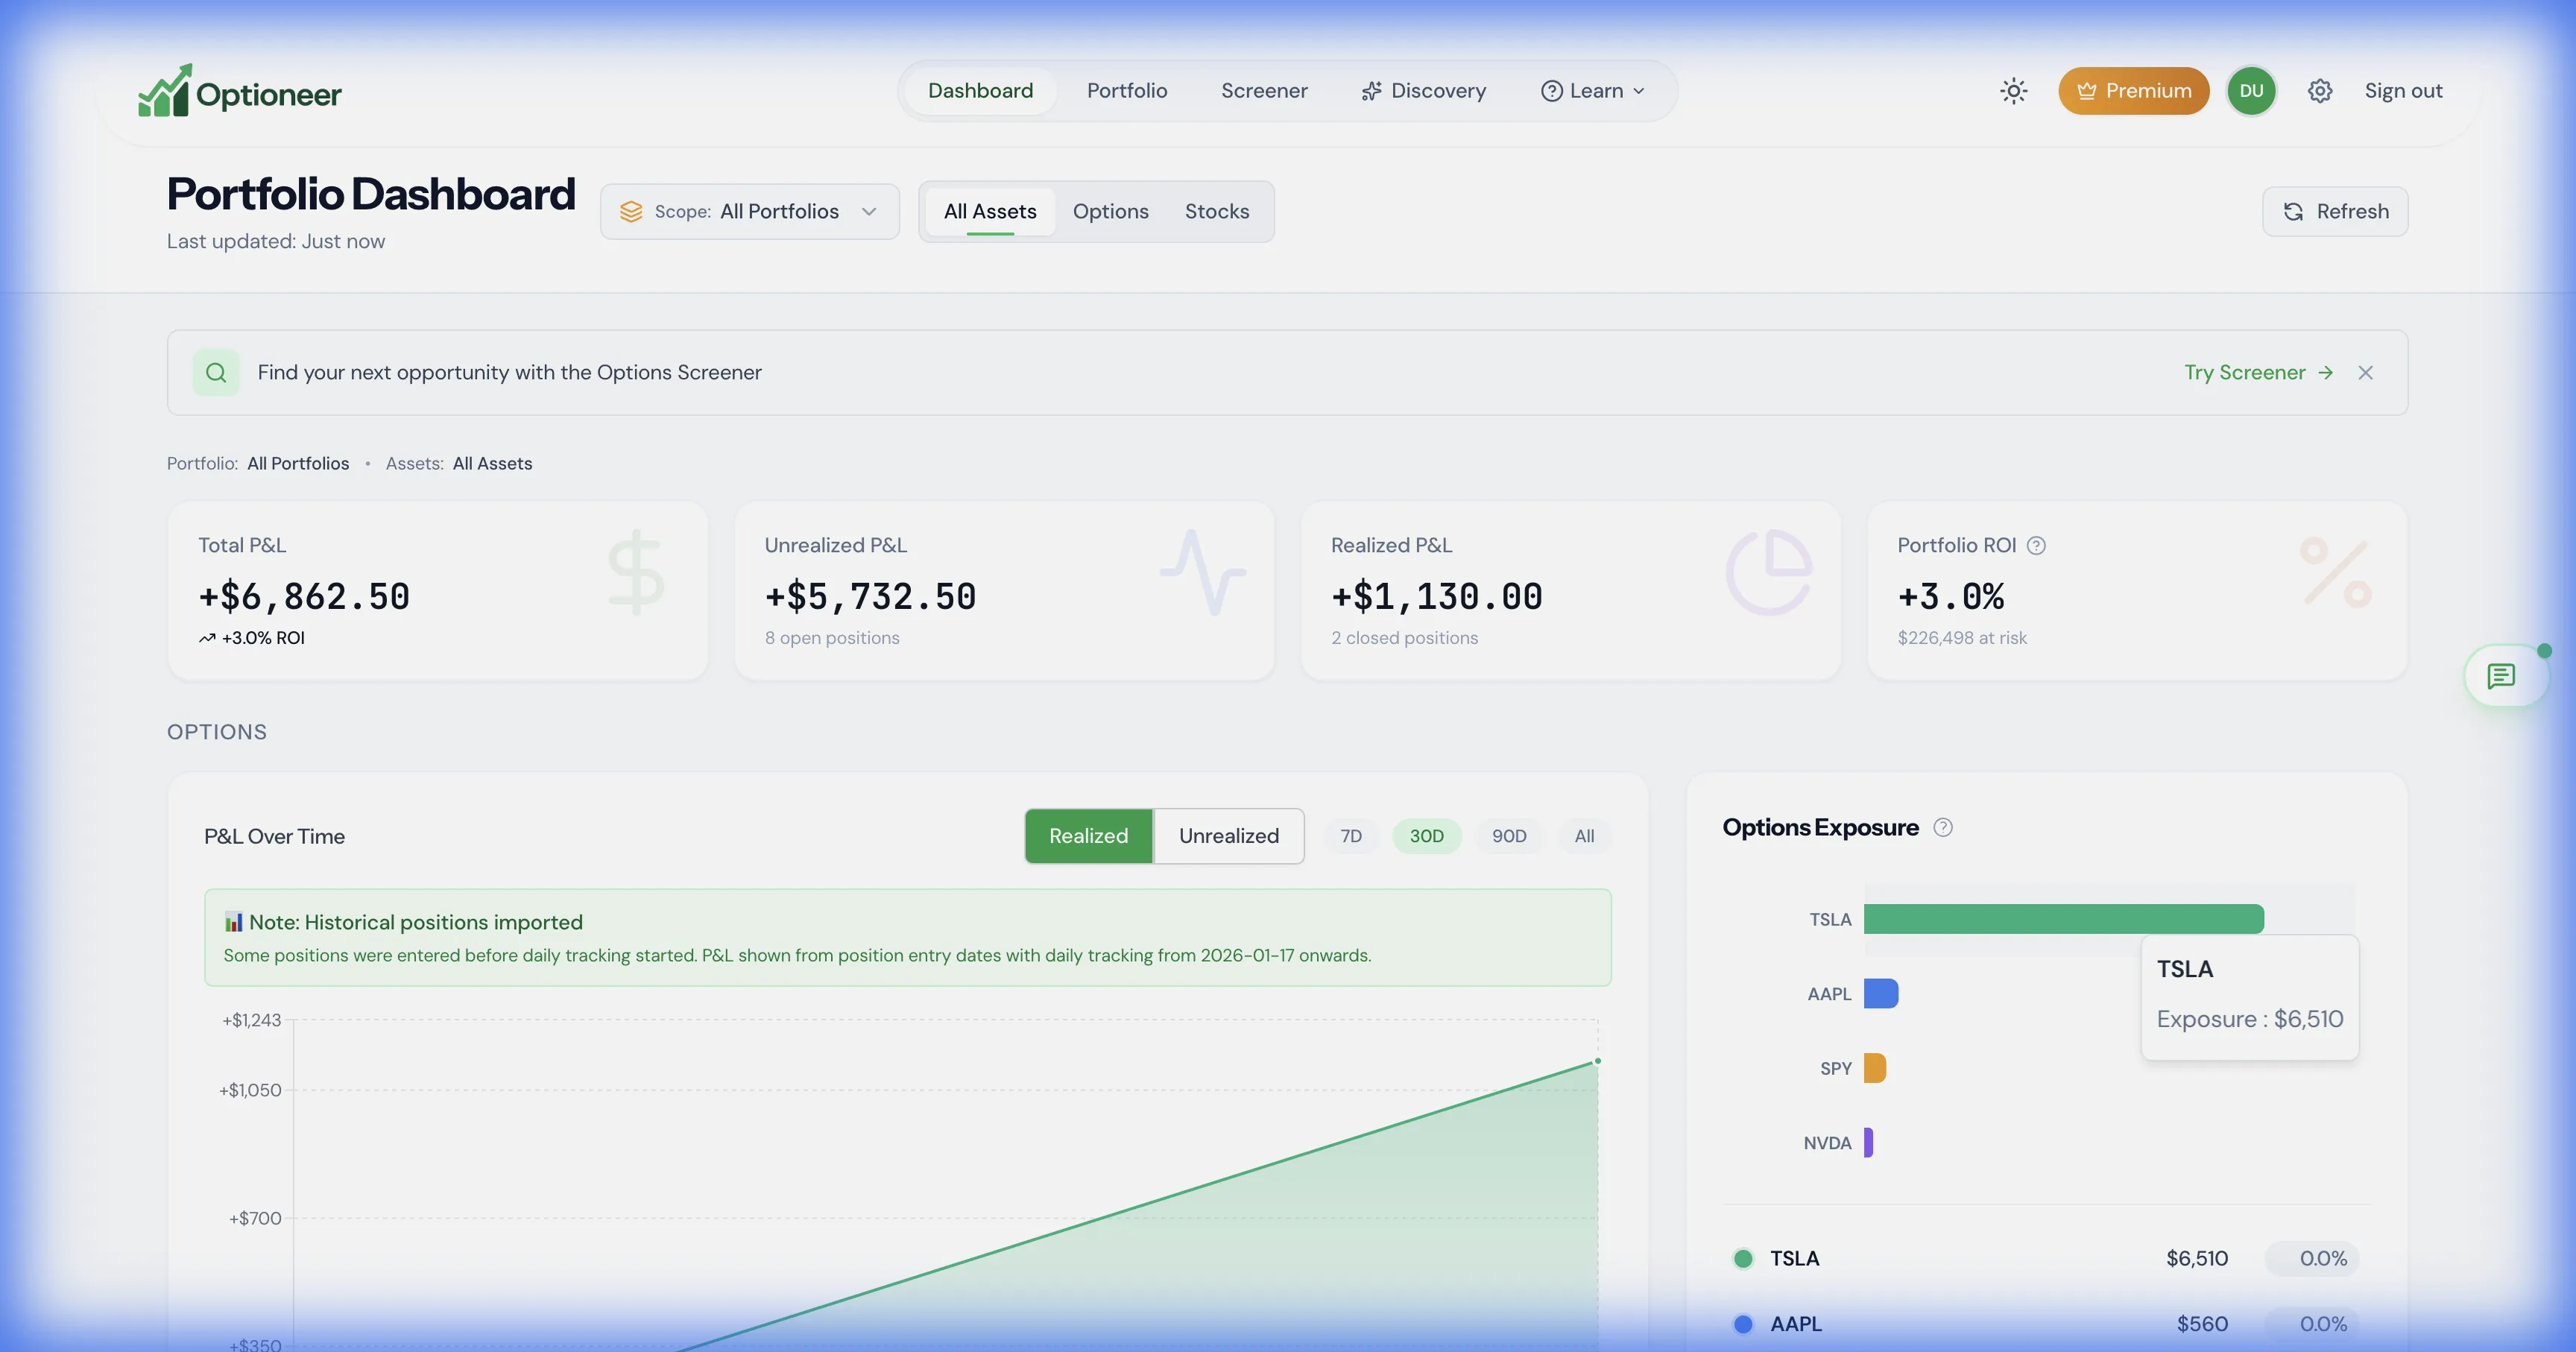Open the settings gear icon

[x=2320, y=91]
